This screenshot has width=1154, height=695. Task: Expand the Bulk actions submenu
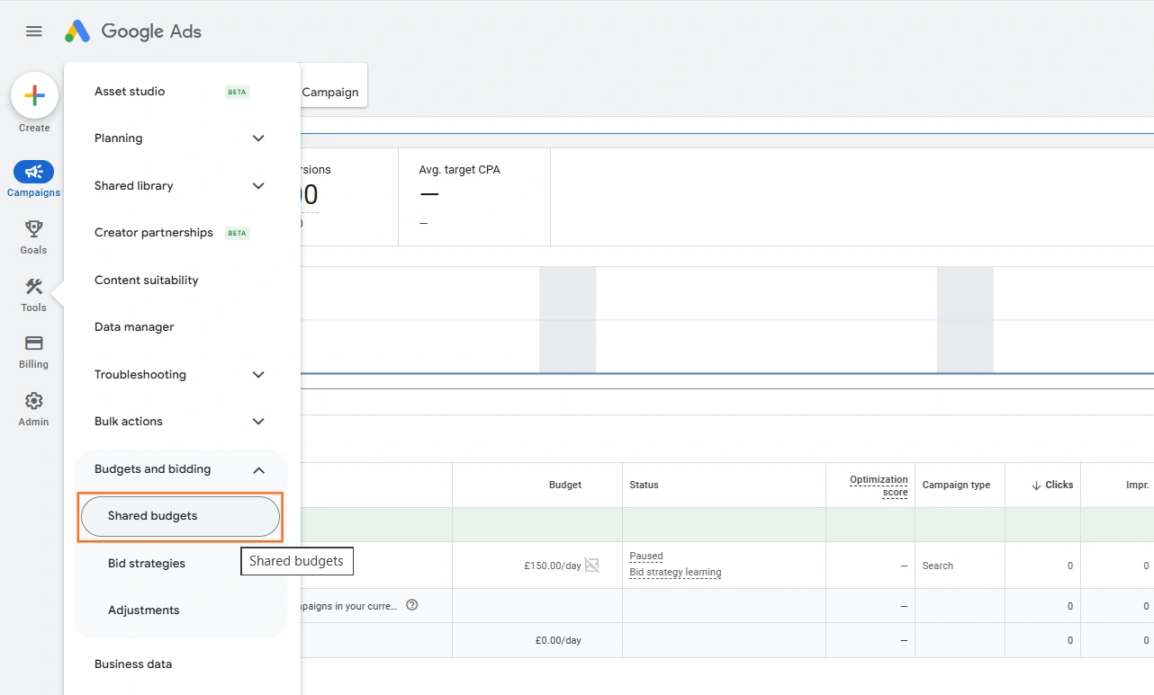click(258, 422)
